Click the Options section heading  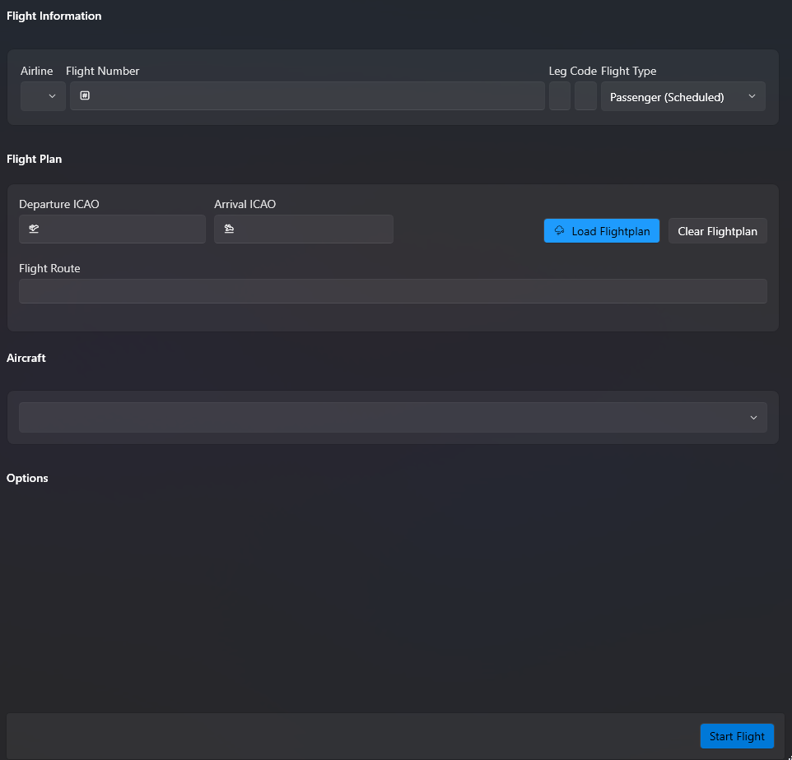tap(27, 478)
